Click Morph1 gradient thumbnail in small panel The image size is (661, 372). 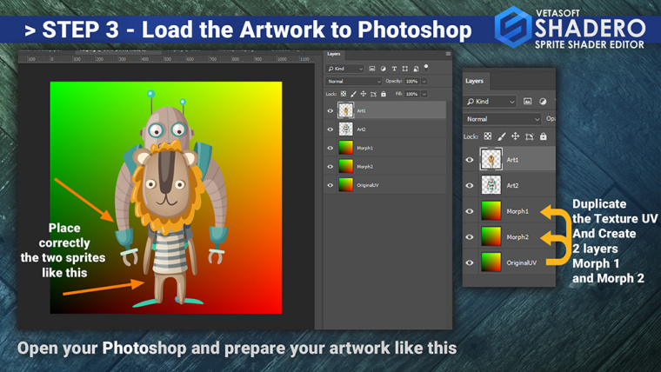click(345, 148)
